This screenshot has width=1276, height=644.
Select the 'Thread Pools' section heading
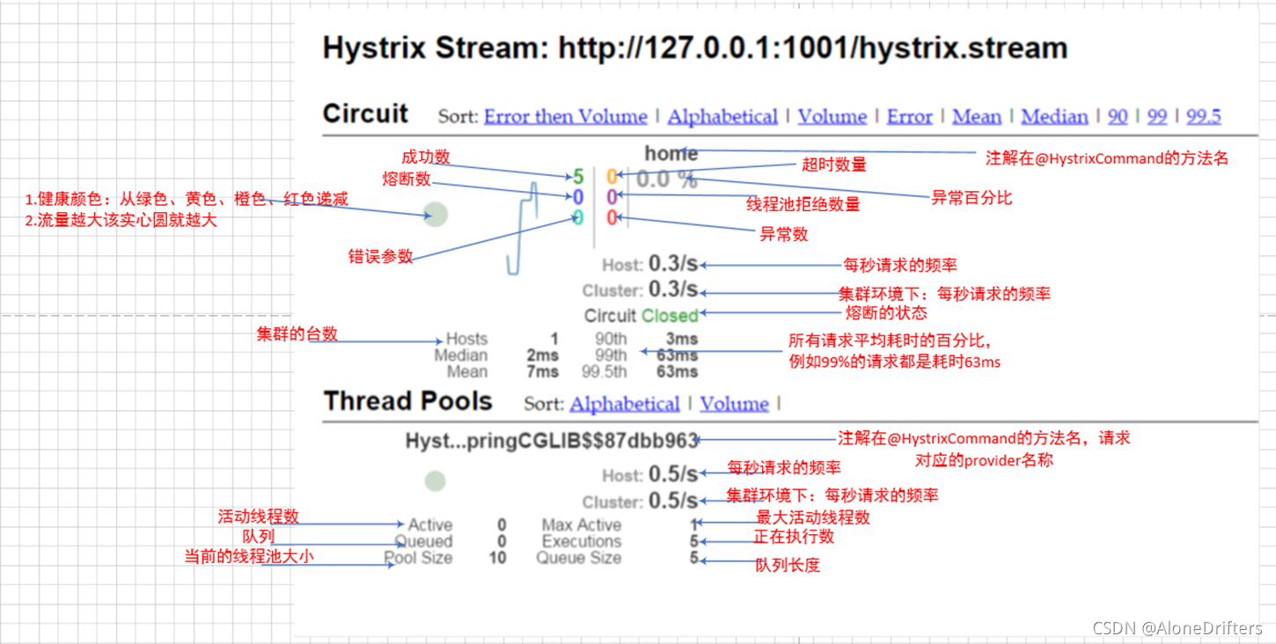407,401
